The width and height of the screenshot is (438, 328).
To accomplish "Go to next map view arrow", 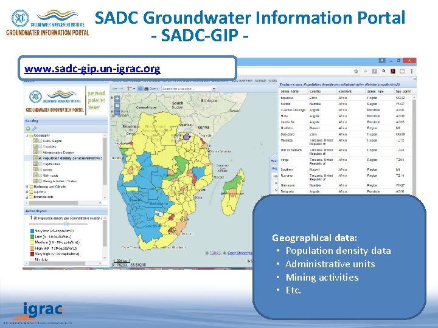I will [x=121, y=89].
